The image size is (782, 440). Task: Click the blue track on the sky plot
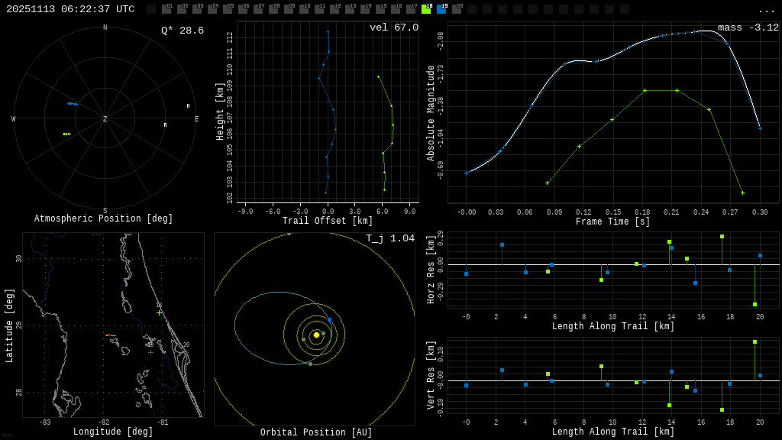point(73,104)
